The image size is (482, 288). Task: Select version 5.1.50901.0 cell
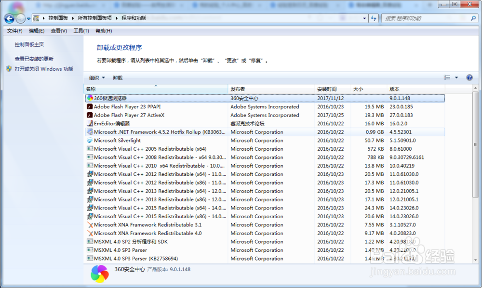tap(402, 141)
